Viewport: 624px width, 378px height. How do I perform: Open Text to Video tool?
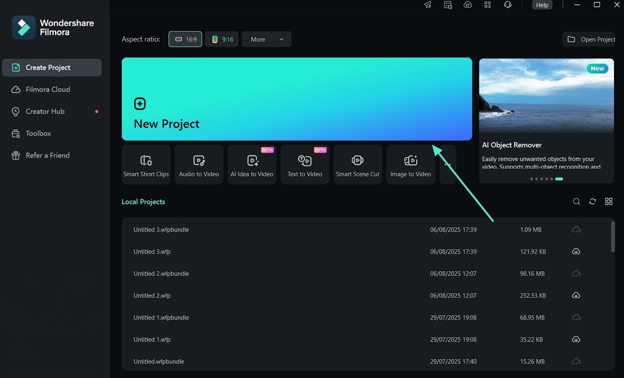pos(305,164)
